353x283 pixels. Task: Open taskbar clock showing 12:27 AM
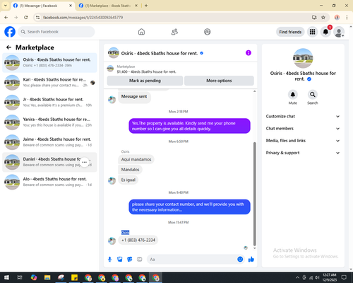coord(330,277)
